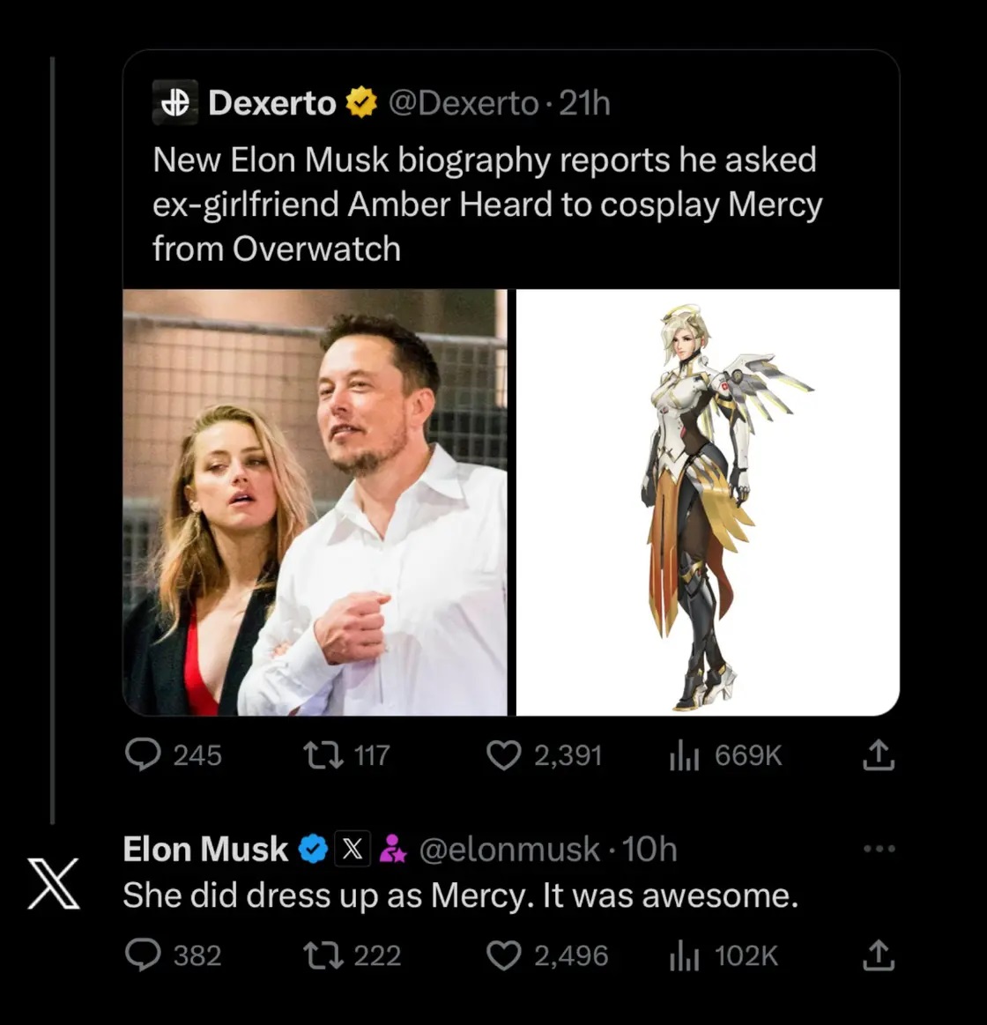Open the three-dot more options menu
Screen dimensions: 987x1025
coord(879,849)
